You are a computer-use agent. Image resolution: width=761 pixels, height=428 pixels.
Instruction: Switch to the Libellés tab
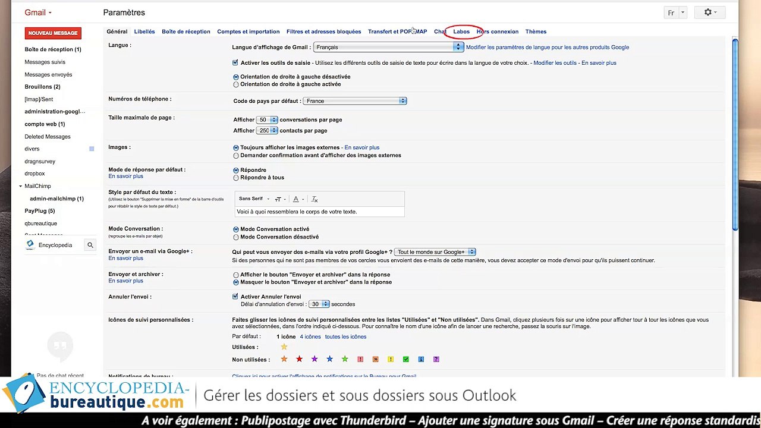144,32
